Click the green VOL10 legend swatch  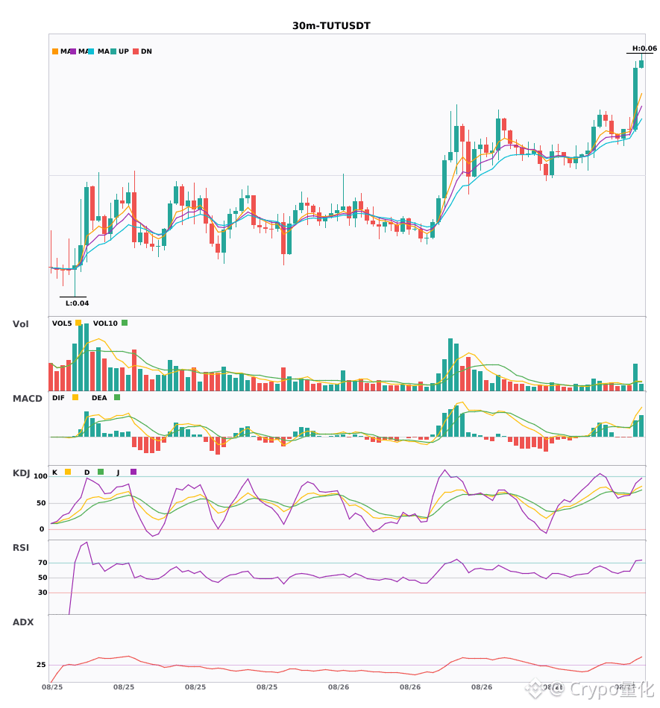click(x=125, y=323)
